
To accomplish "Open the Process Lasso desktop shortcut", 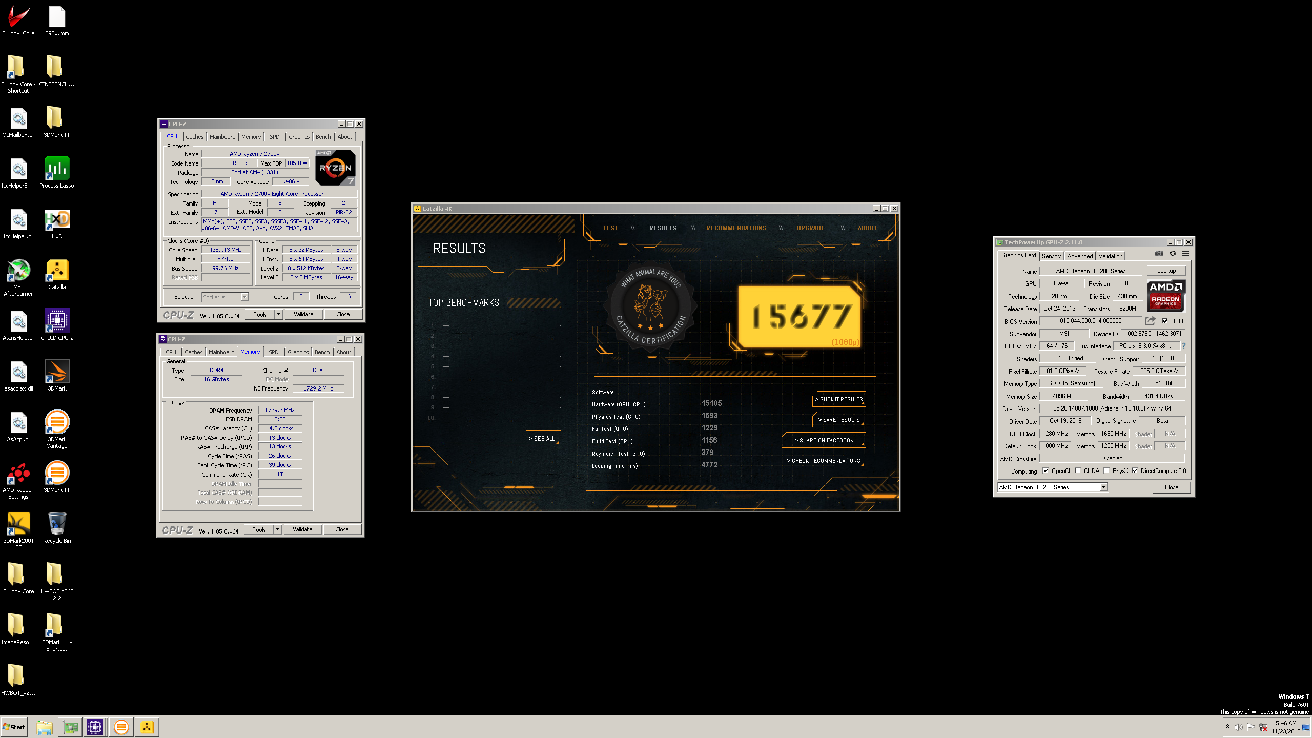I will point(57,173).
